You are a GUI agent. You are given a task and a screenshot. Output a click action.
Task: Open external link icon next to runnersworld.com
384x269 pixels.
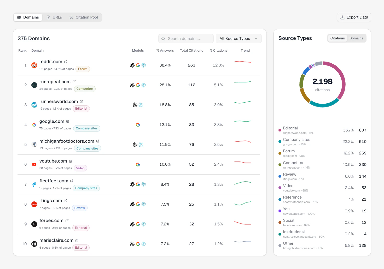pyautogui.click(x=82, y=101)
